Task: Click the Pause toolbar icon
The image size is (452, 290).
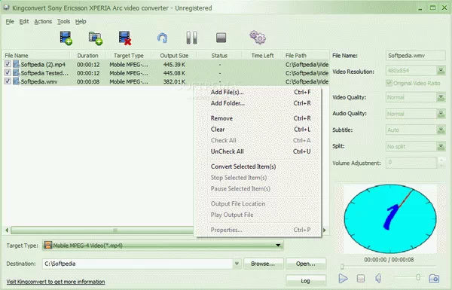Action: tap(191, 38)
